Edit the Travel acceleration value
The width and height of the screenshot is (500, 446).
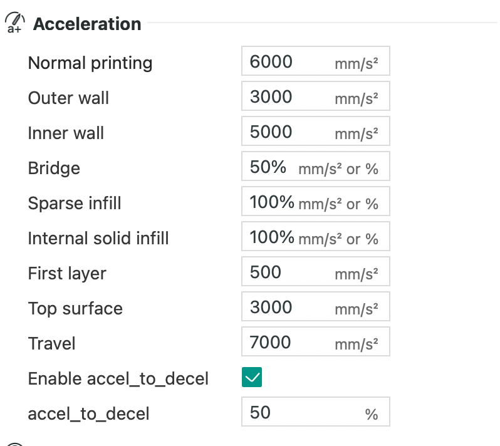pos(315,341)
